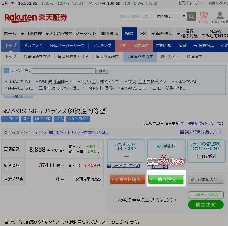Click the 銘柄・用語を入力 search field
228x226 pixels.
(137, 16)
